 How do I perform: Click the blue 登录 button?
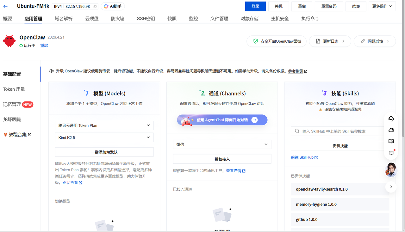[x=255, y=6]
